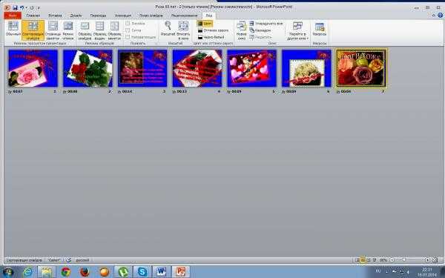Open Quick Access Toolbar customize arrow
The image size is (445, 278).
click(39, 7)
